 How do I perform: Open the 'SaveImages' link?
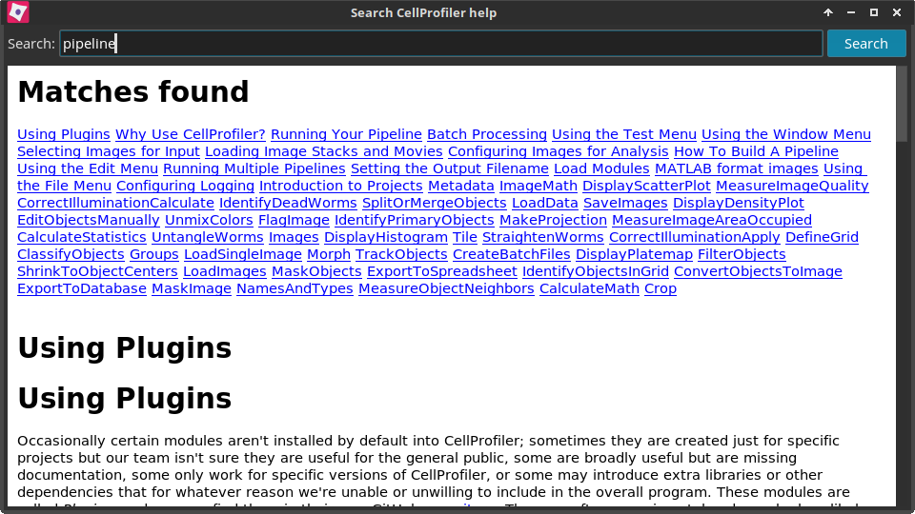(x=625, y=204)
